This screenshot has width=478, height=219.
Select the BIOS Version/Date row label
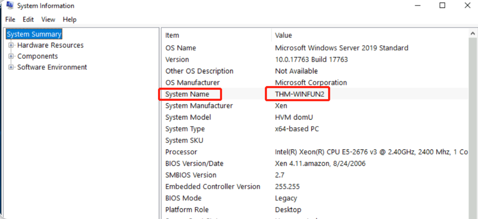coord(194,164)
